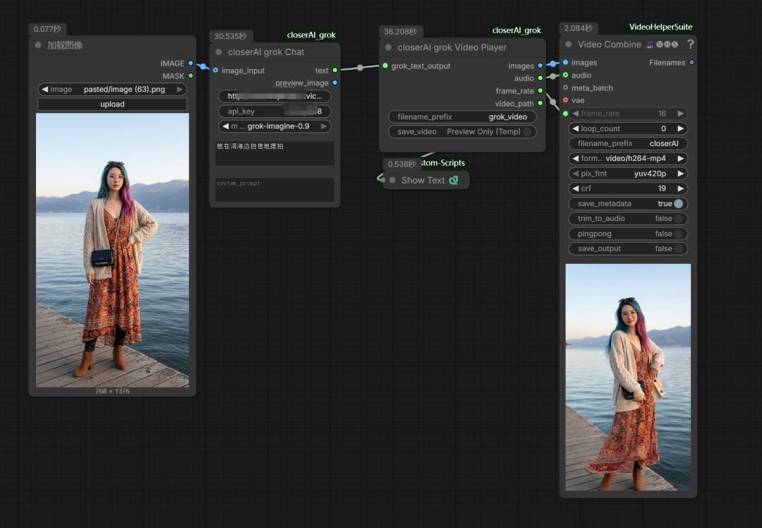The width and height of the screenshot is (762, 528).
Task: Click the Show Text node snake icon
Action: 454,180
